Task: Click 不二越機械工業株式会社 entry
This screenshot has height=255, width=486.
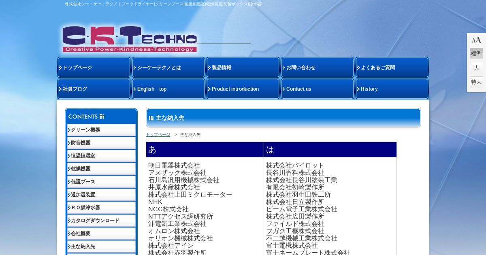Action: tap(302, 238)
